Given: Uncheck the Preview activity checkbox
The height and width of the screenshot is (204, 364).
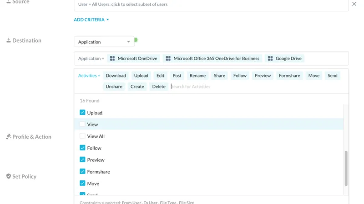Looking at the screenshot, I should coord(82,160).
